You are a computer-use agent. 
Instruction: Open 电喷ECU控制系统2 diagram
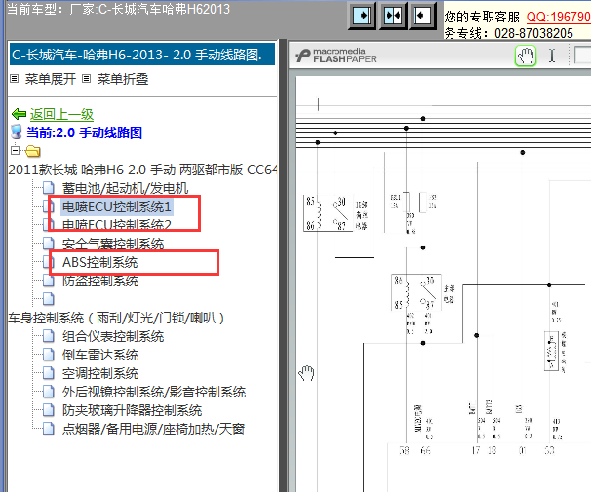coord(116,225)
